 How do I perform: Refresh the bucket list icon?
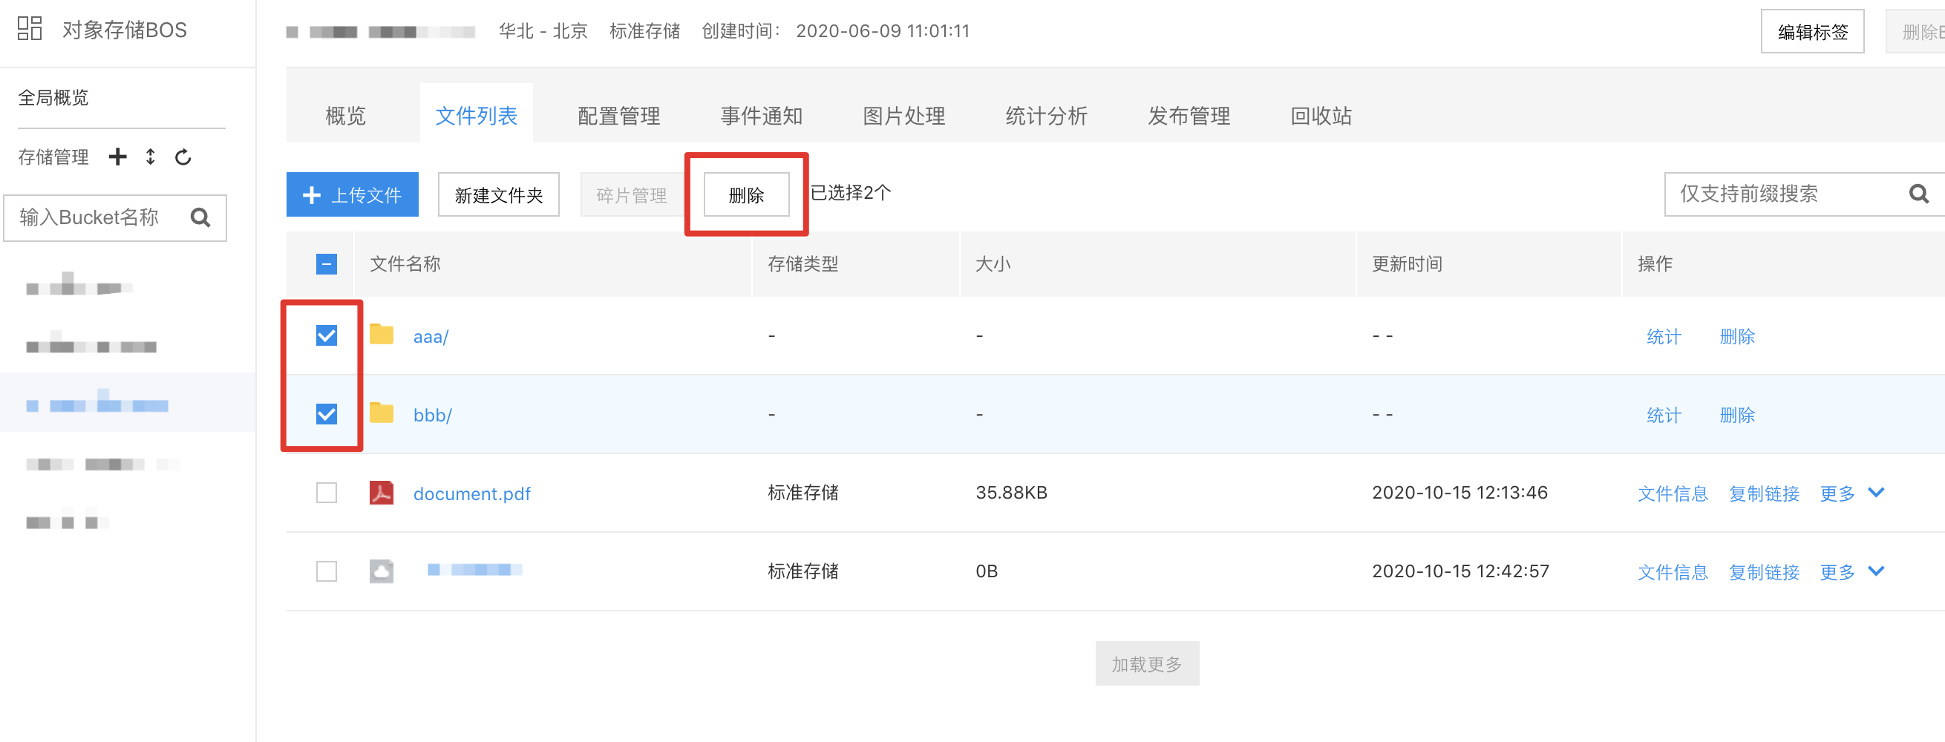tap(183, 157)
